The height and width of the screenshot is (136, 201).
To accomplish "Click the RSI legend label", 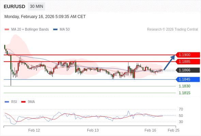I will point(14,102).
